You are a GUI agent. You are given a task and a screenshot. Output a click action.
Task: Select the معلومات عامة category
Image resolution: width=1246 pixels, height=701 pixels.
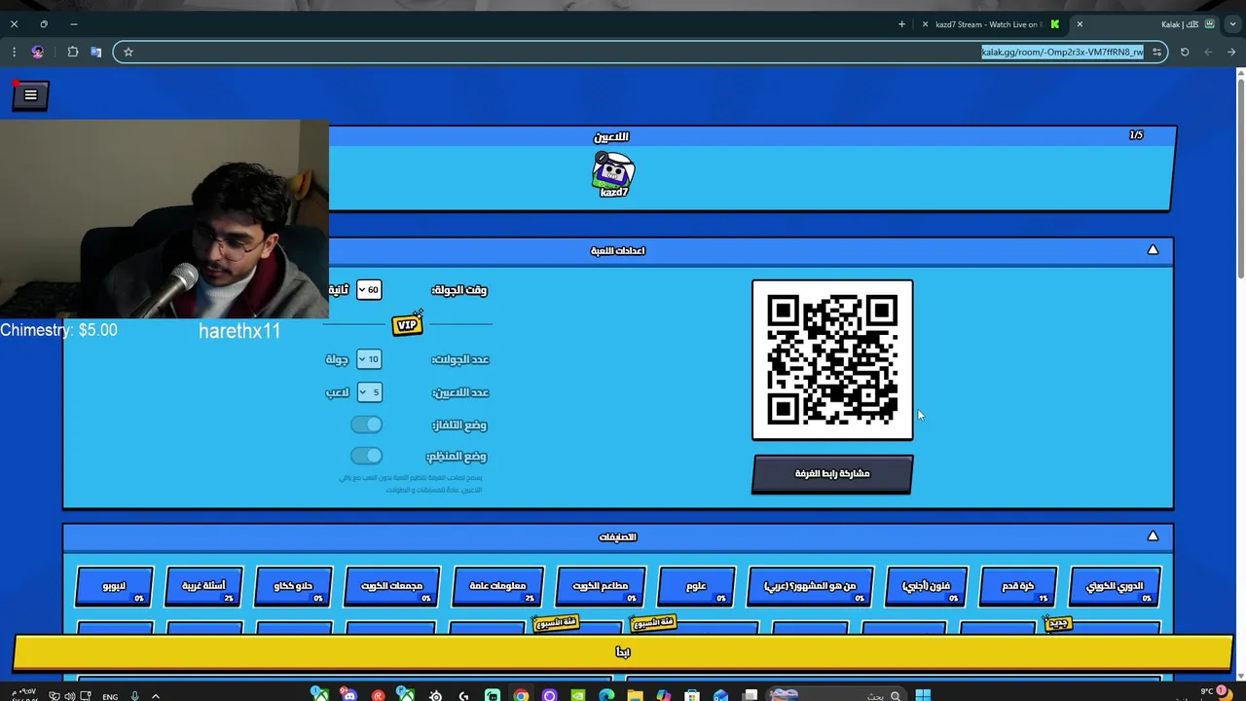(x=497, y=586)
